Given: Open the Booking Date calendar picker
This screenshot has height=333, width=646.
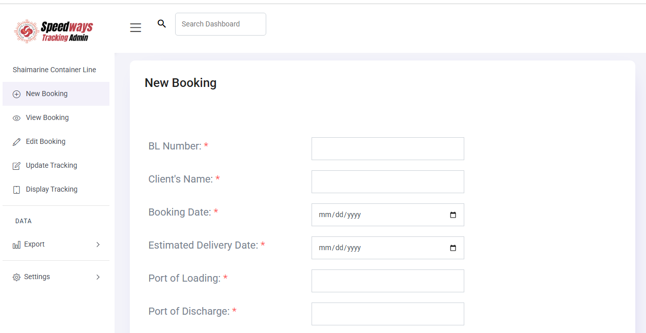Looking at the screenshot, I should (x=453, y=215).
